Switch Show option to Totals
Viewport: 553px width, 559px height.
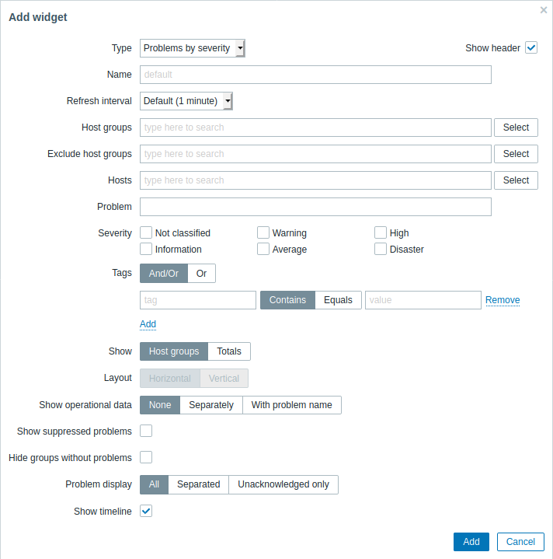(229, 351)
